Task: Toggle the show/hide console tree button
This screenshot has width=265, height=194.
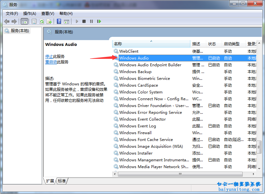Action: (24, 21)
